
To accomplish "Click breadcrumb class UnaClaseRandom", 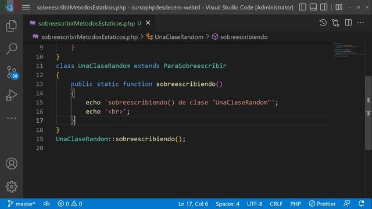I will pyautogui.click(x=179, y=37).
